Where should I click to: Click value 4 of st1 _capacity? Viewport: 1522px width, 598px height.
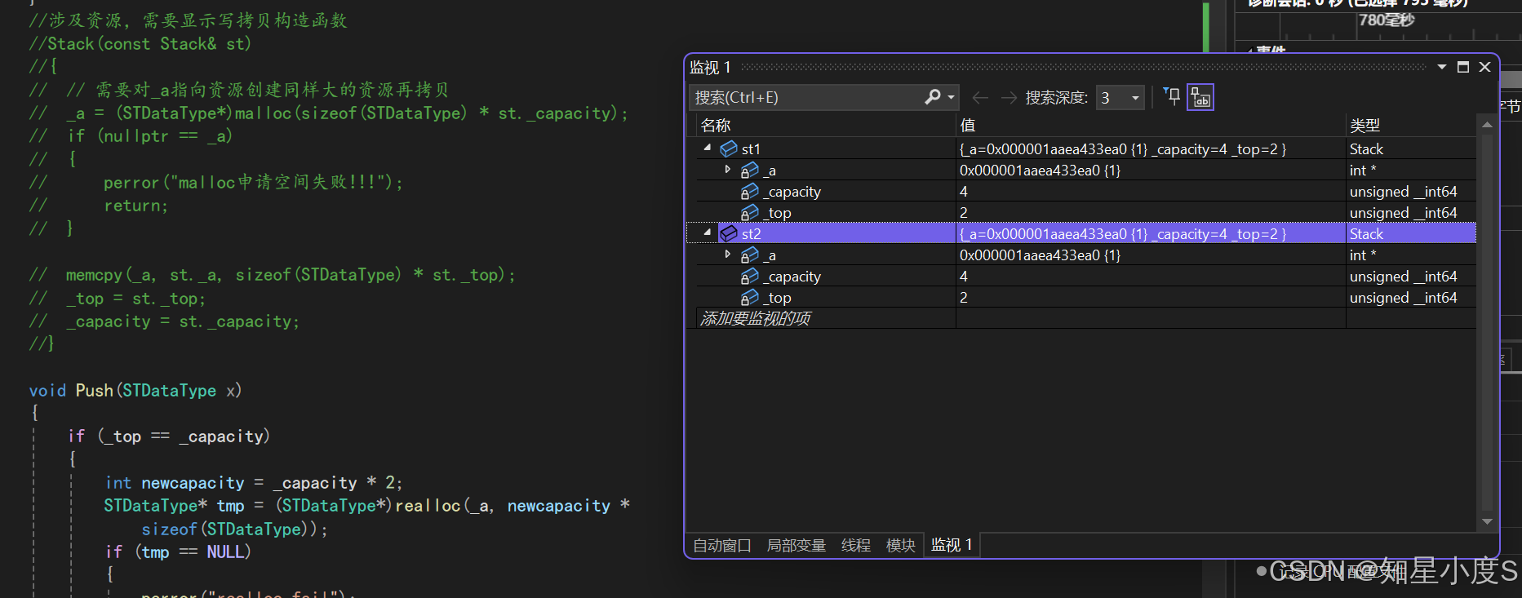(964, 192)
